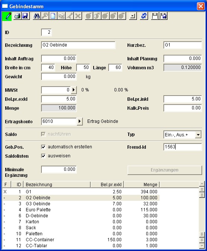
Task: Open the MWSt lookup arrow button
Action: pyautogui.click(x=73, y=90)
